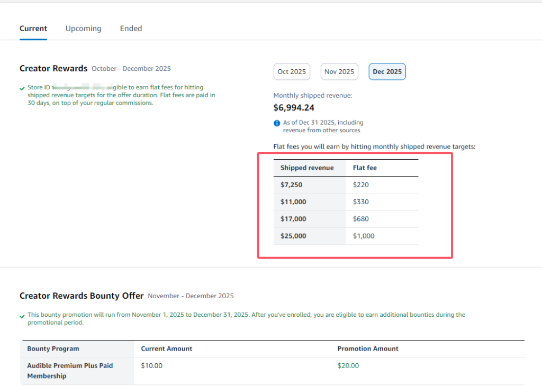
Task: Switch to the Upcoming tab
Action: pyautogui.click(x=83, y=29)
